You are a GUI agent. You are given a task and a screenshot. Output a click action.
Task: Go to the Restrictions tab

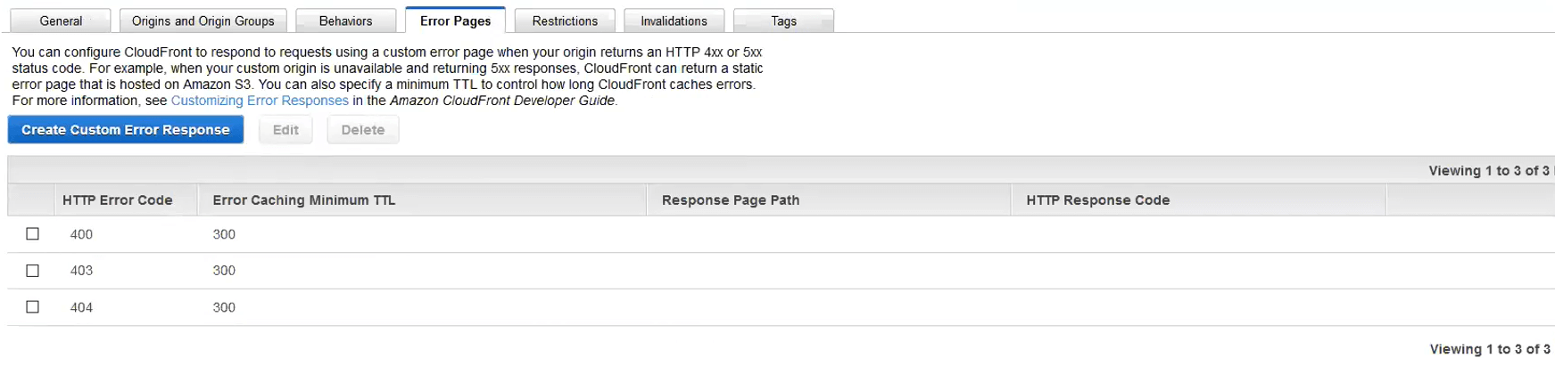point(565,20)
